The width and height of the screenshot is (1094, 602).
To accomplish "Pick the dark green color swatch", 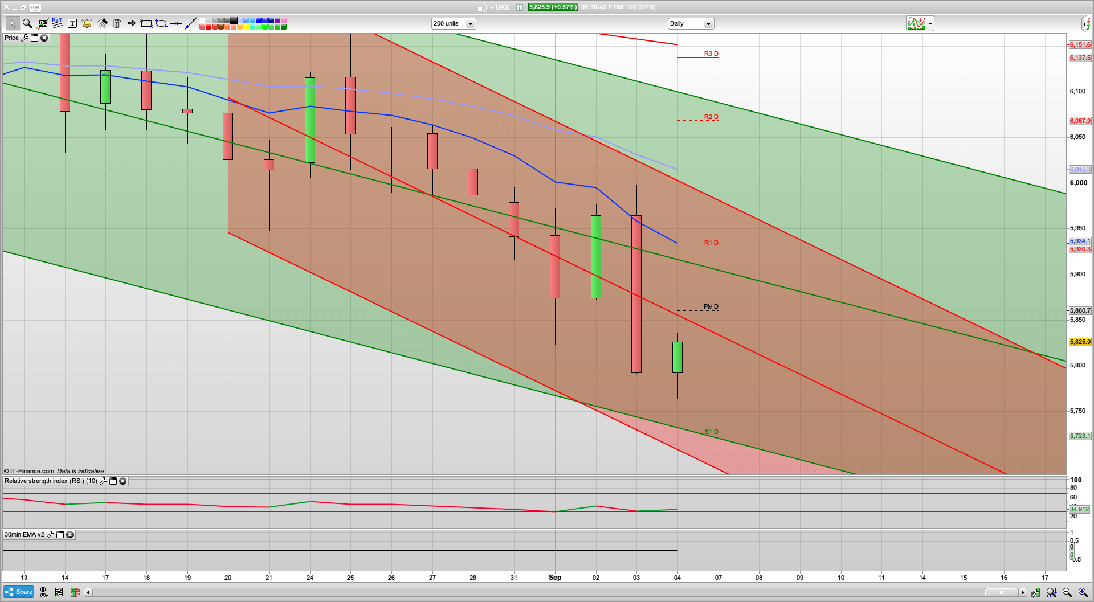I will (284, 27).
